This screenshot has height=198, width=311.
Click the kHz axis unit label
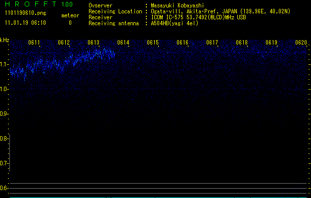point(4,40)
